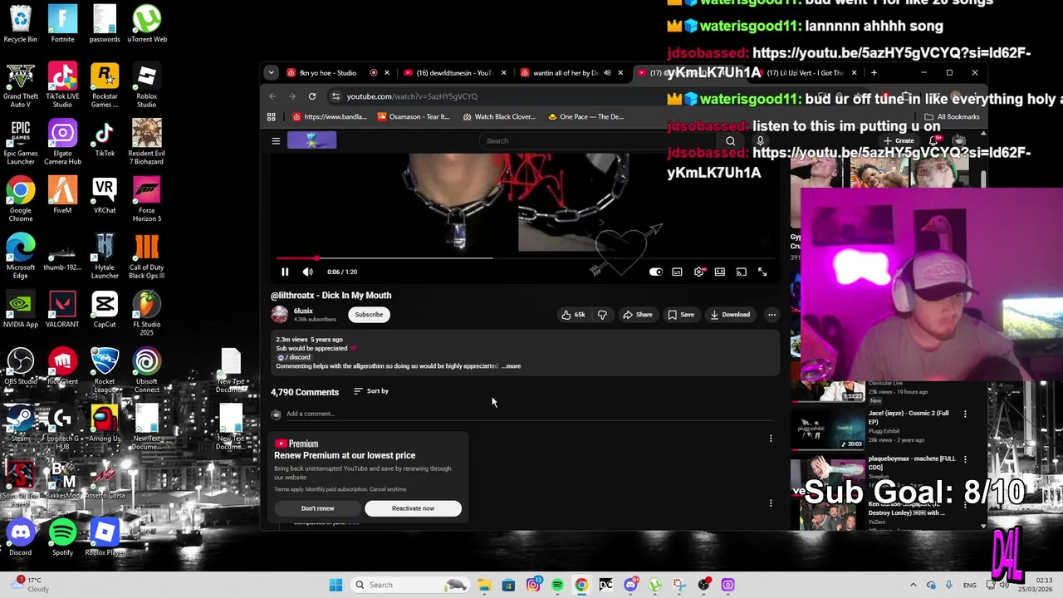Save the video to a playlist
The width and height of the screenshot is (1063, 598).
(681, 315)
